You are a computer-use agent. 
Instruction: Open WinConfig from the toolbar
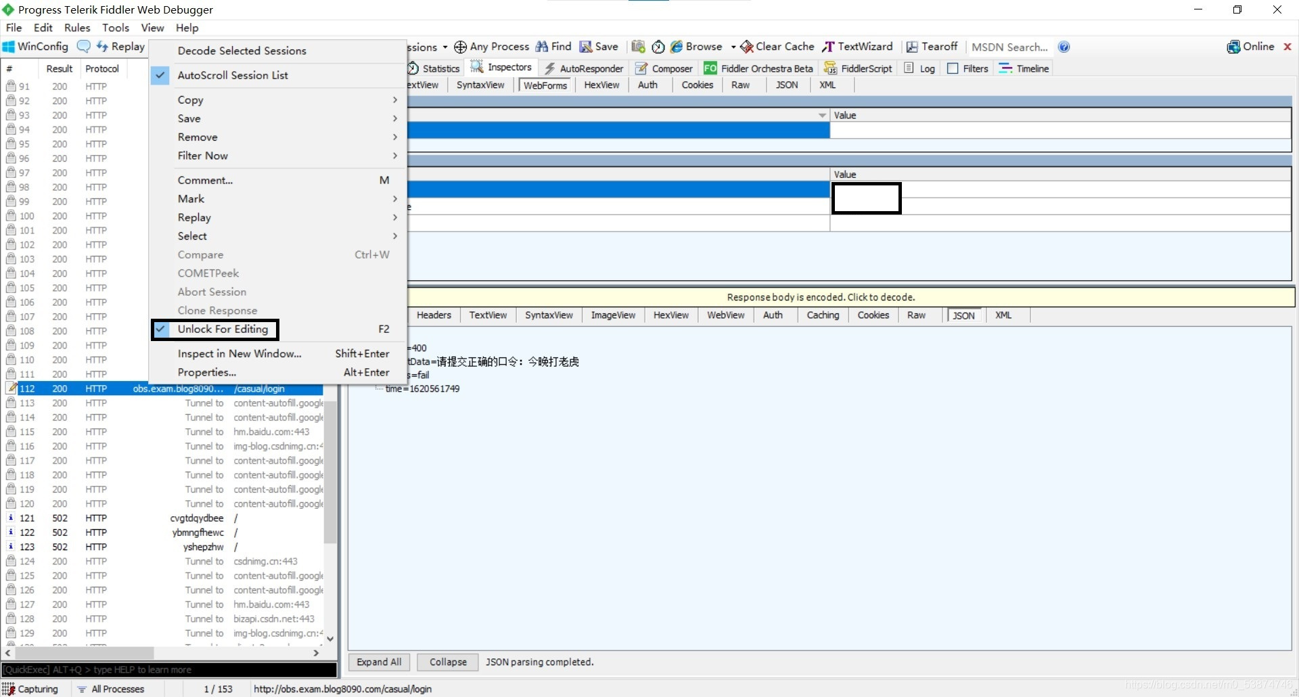tap(35, 47)
